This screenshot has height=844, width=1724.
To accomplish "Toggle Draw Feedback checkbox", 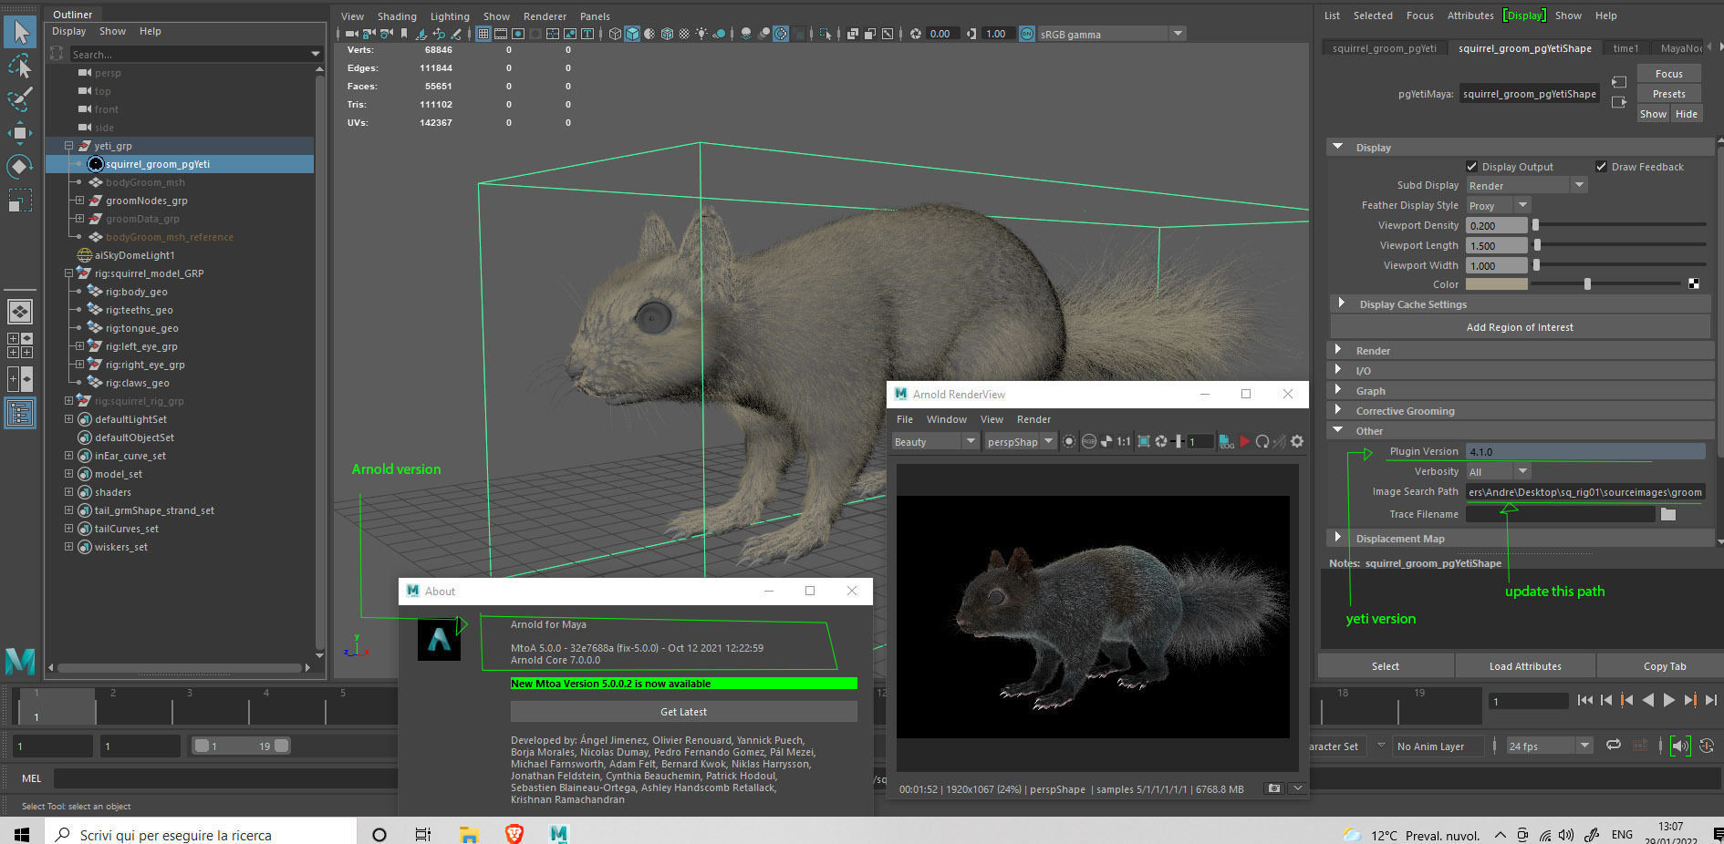I will click(1601, 166).
